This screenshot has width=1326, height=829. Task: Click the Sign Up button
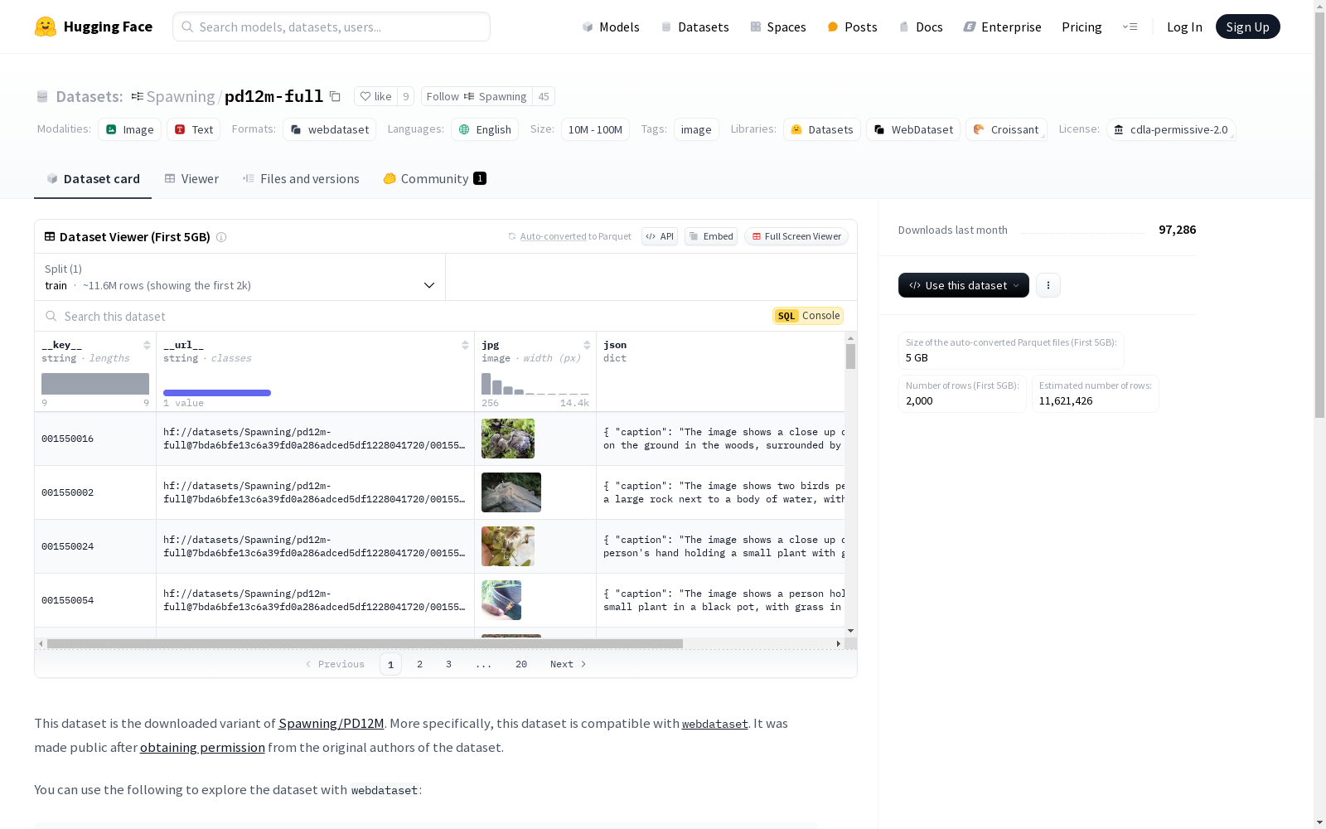point(1247,27)
